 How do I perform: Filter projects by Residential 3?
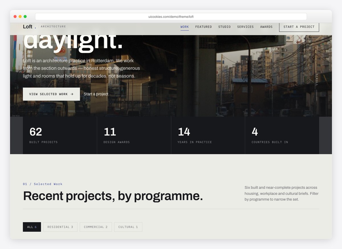[60, 227]
